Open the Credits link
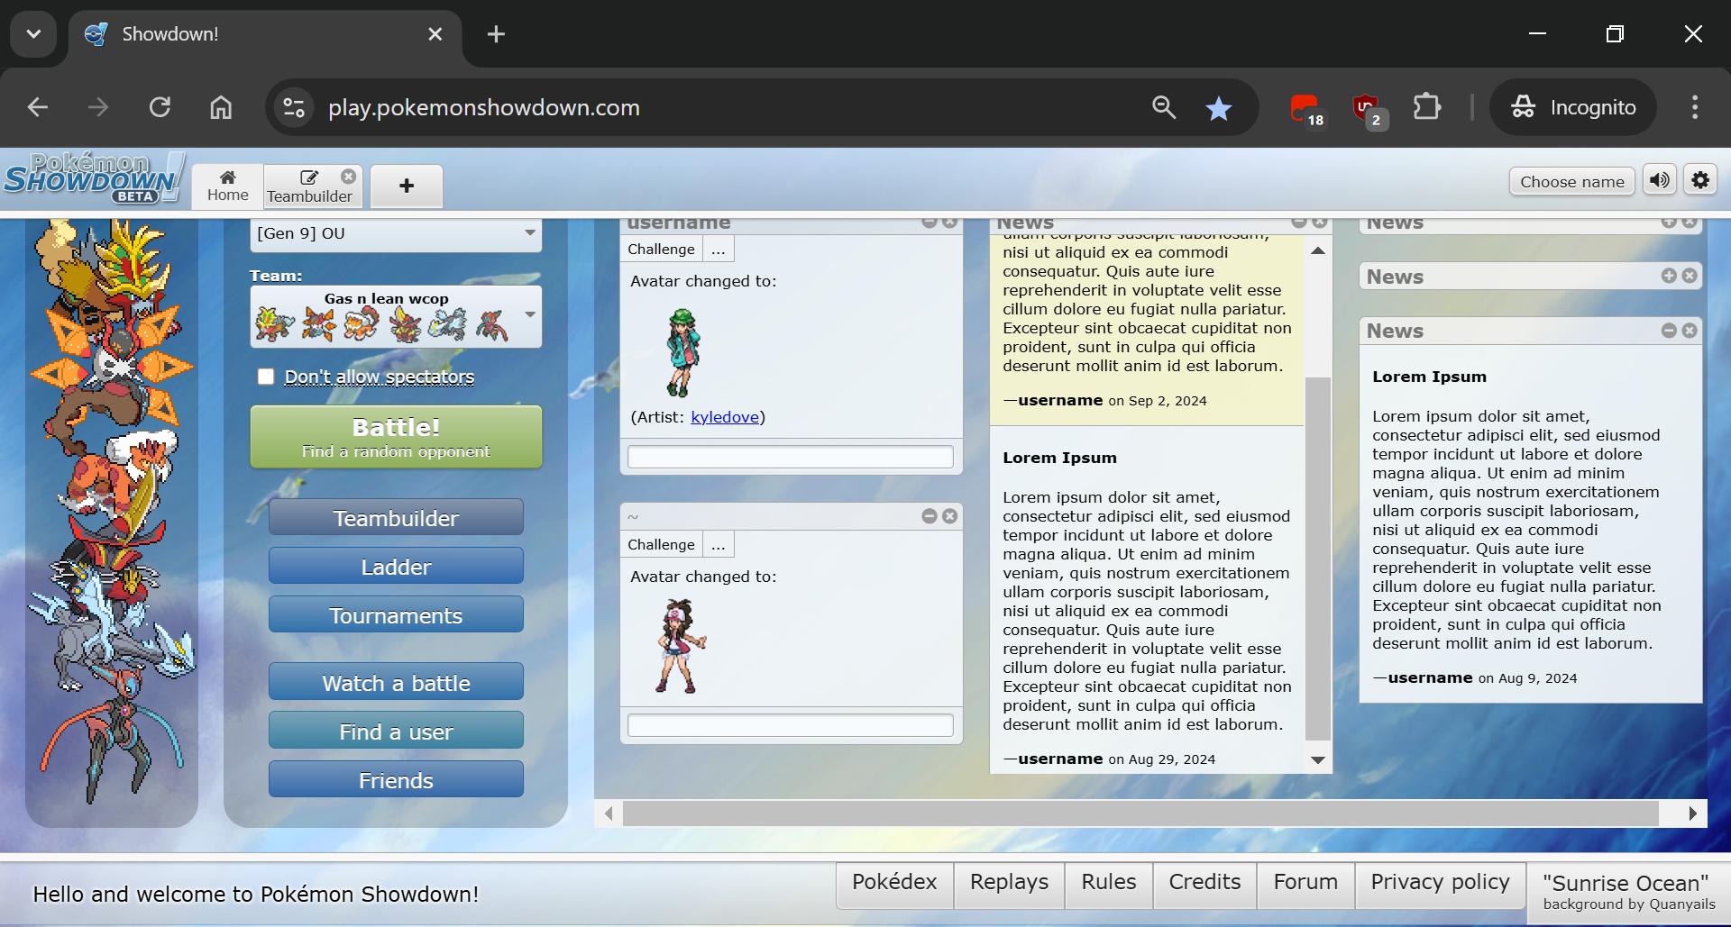 point(1204,883)
